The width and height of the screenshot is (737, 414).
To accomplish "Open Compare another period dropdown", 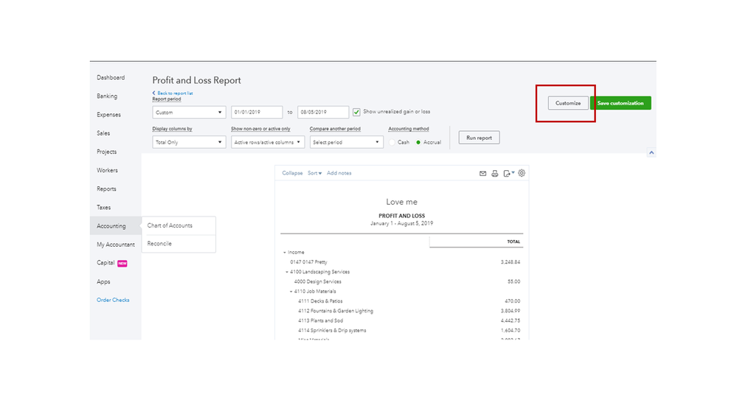I will (347, 142).
